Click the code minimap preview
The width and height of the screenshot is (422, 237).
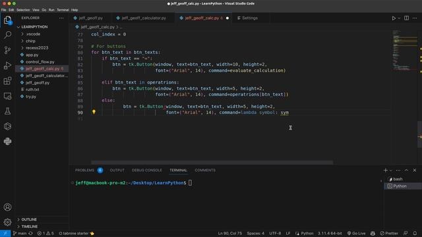point(404,51)
